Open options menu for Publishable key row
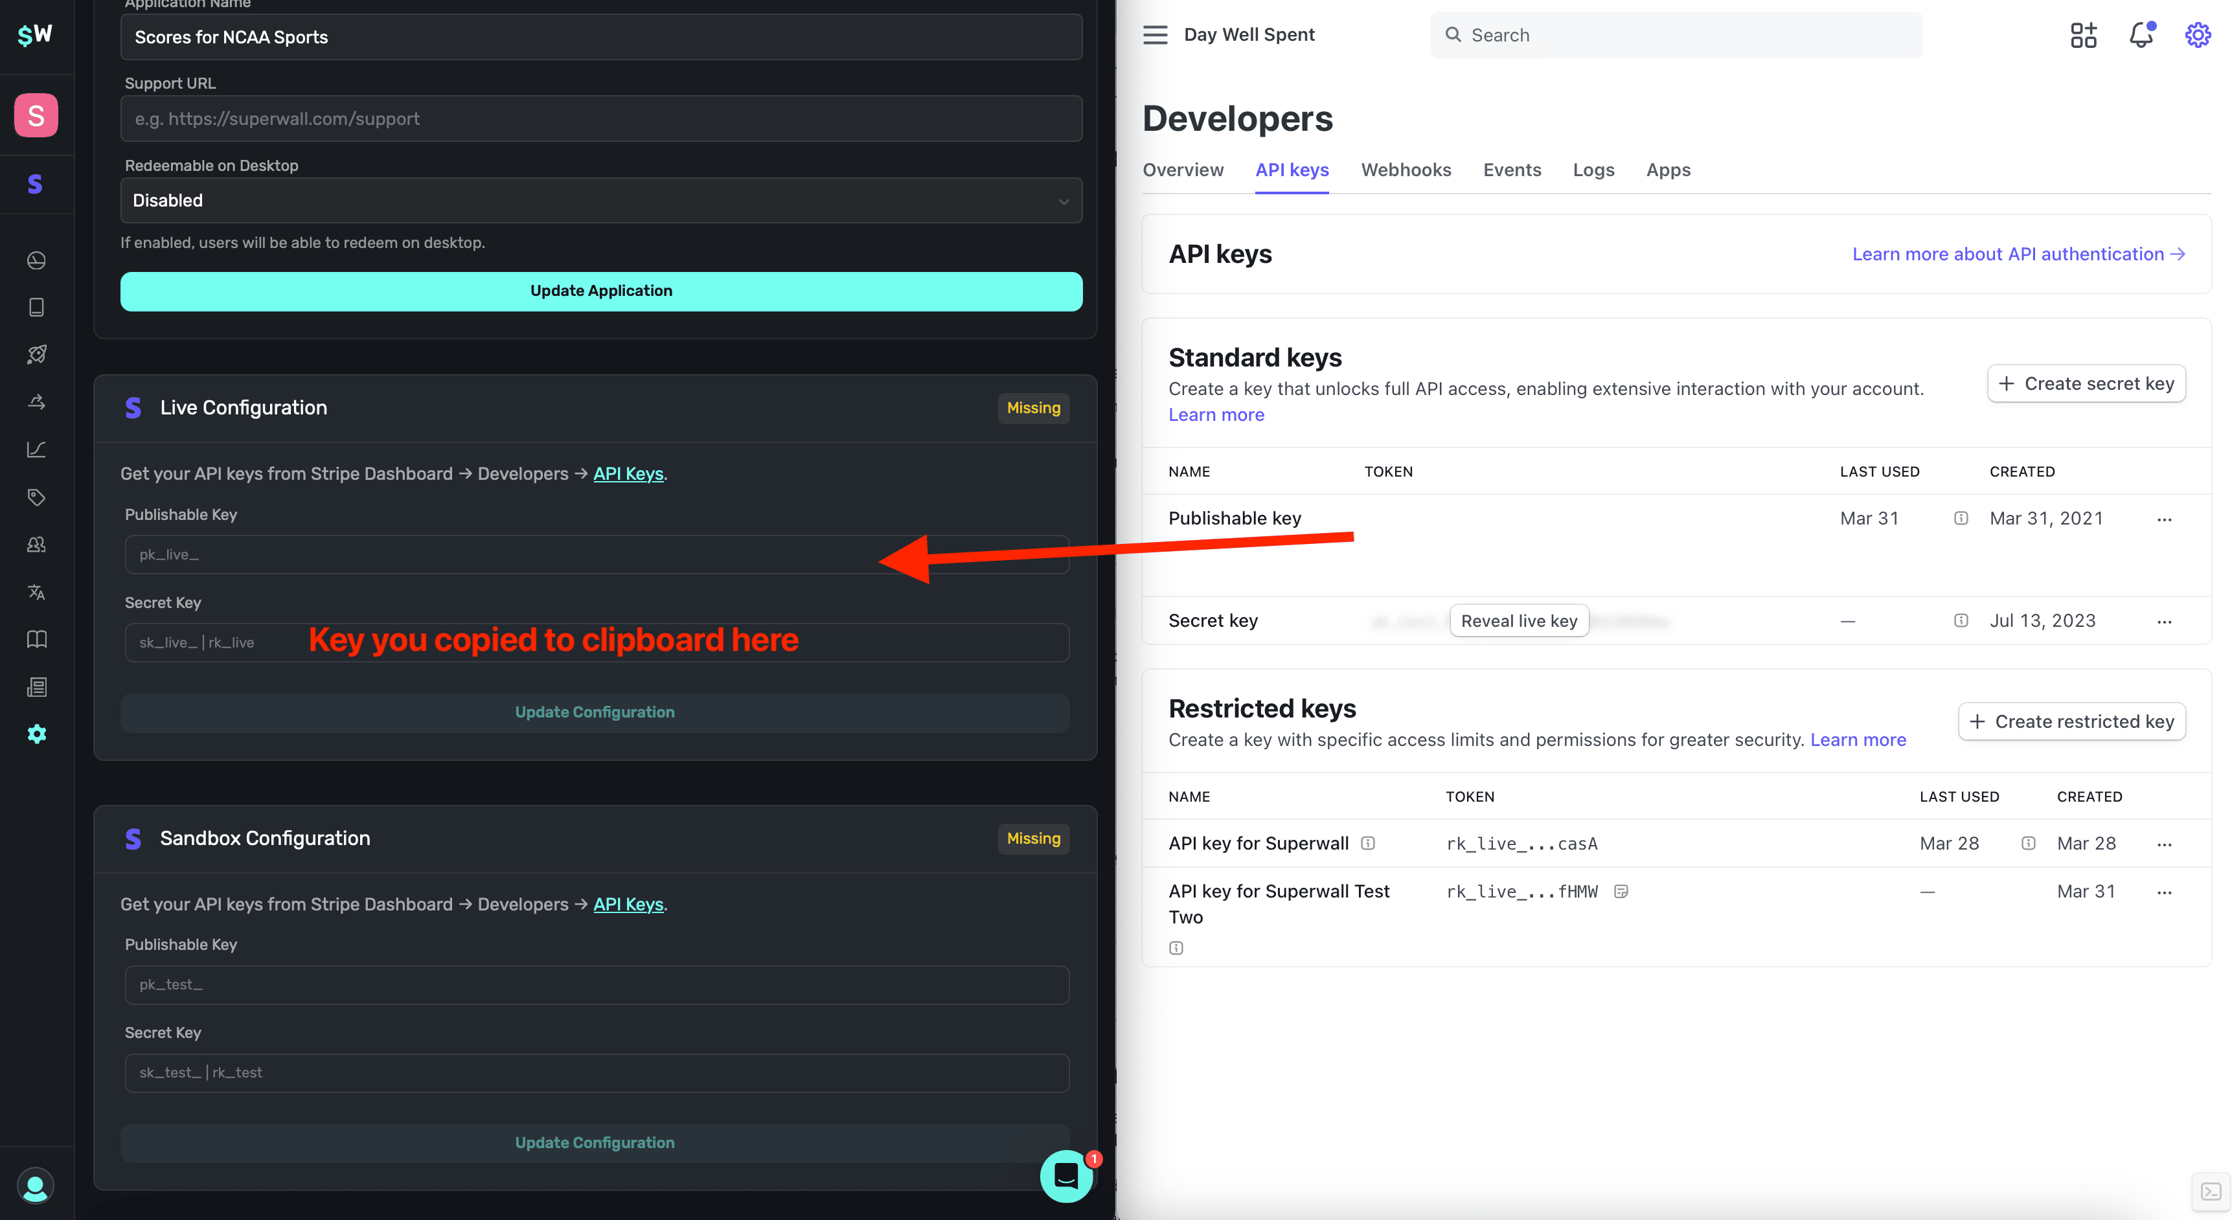Screen dimensions: 2232x1220 click(x=2163, y=519)
